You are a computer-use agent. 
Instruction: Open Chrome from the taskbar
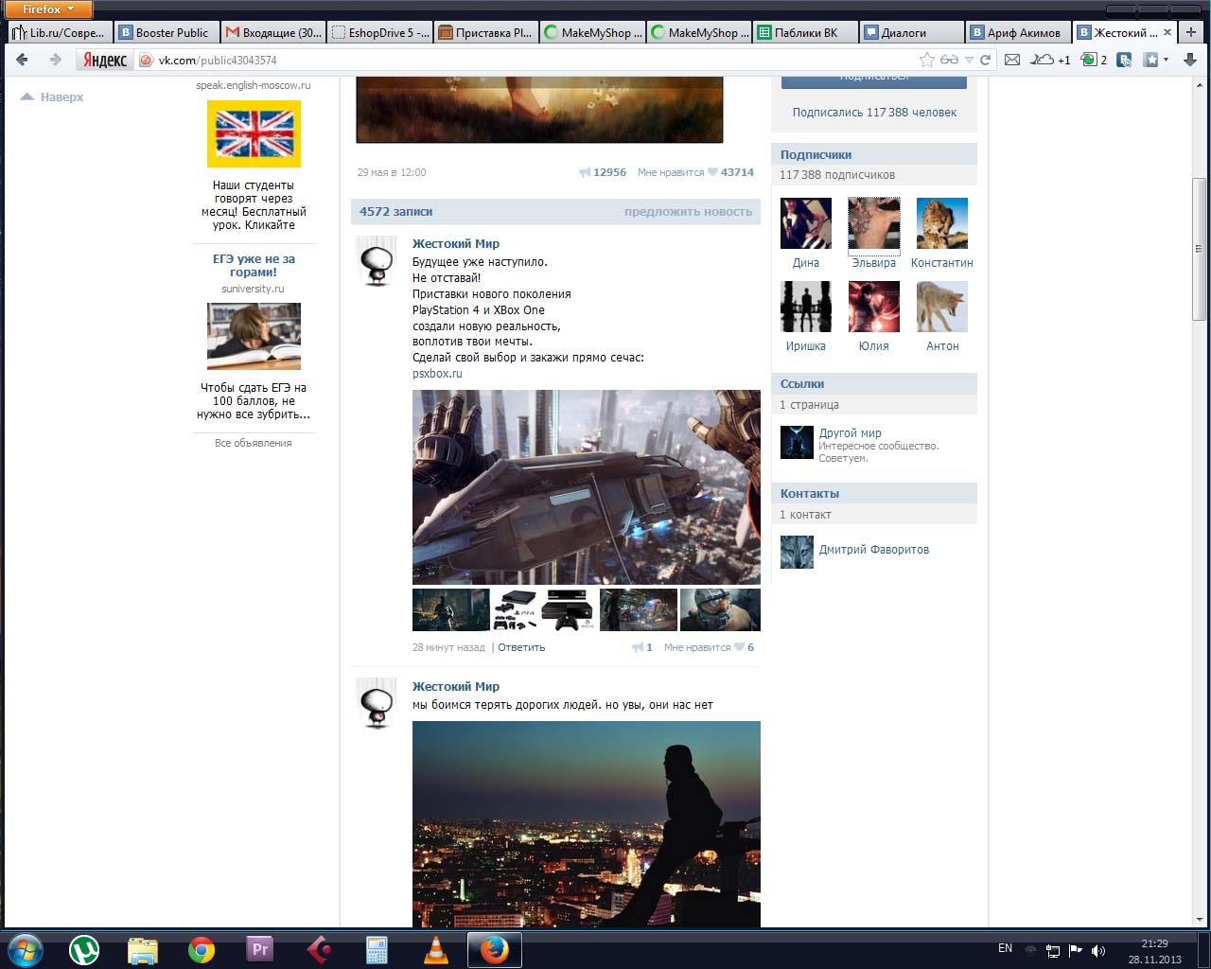click(x=201, y=949)
